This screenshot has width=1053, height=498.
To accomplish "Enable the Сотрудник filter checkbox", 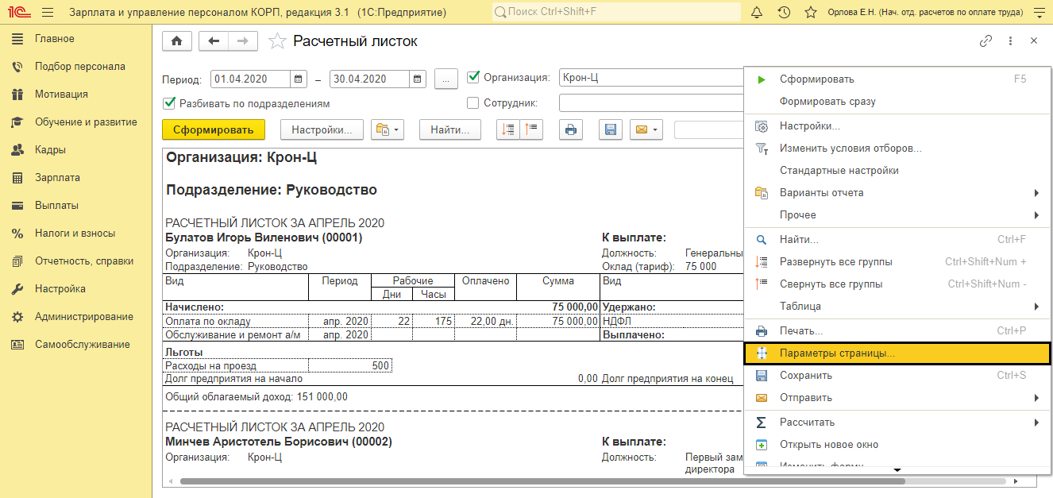I will (x=473, y=103).
